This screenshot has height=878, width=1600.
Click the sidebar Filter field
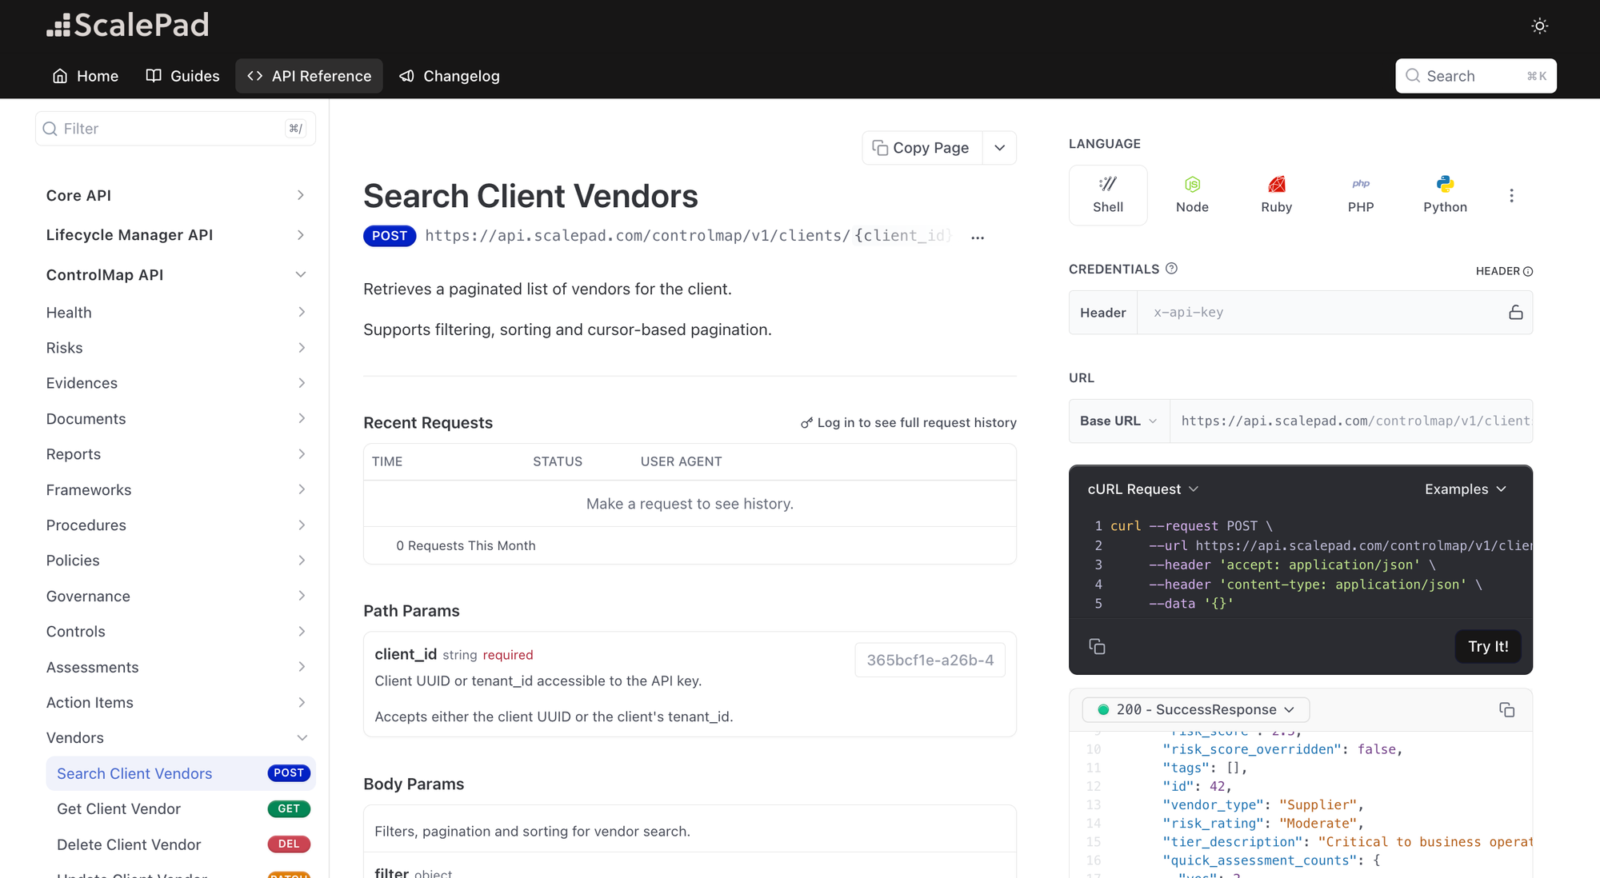pos(175,129)
